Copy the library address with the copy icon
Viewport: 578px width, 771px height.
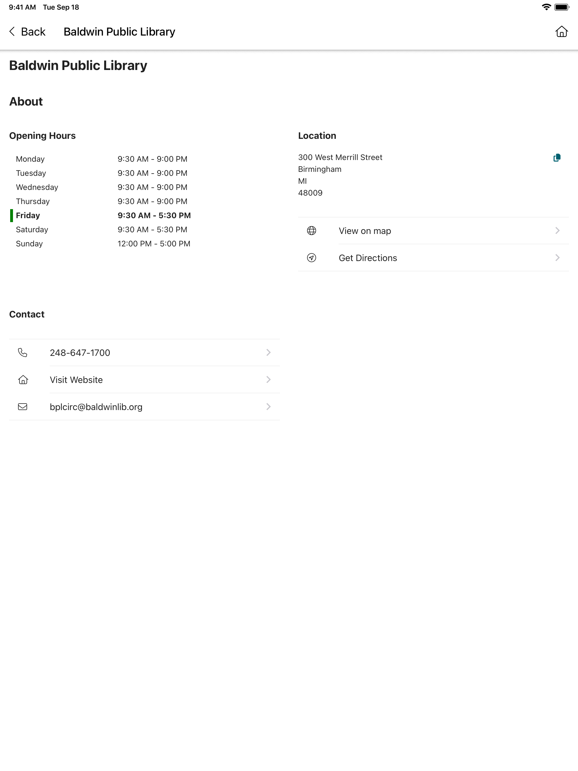557,158
